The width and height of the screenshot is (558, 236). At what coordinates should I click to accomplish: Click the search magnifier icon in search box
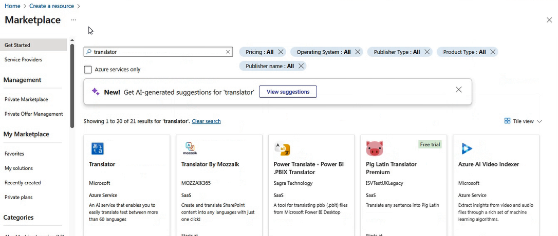click(89, 52)
